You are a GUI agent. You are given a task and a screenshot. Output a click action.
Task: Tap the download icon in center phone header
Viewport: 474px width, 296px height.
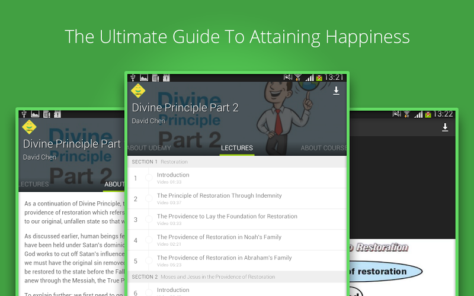pos(336,91)
